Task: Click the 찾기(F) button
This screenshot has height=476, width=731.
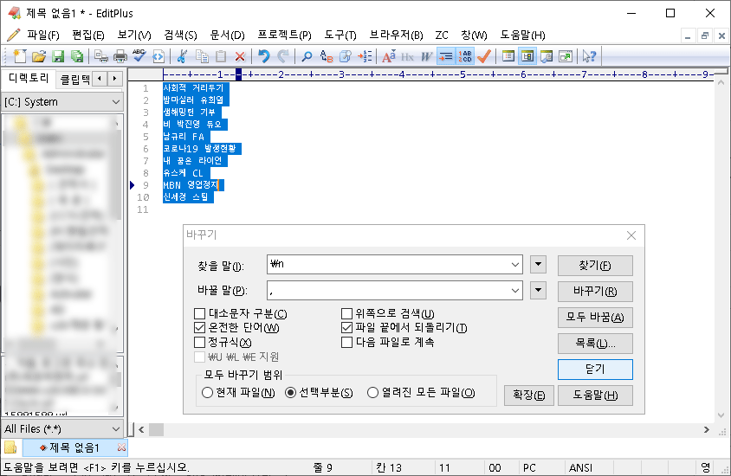Action: point(595,266)
